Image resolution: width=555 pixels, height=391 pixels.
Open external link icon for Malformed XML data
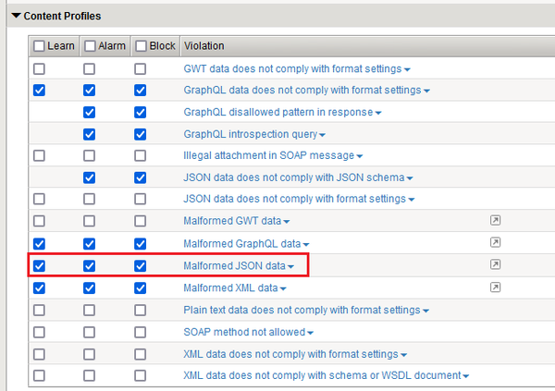coord(495,287)
